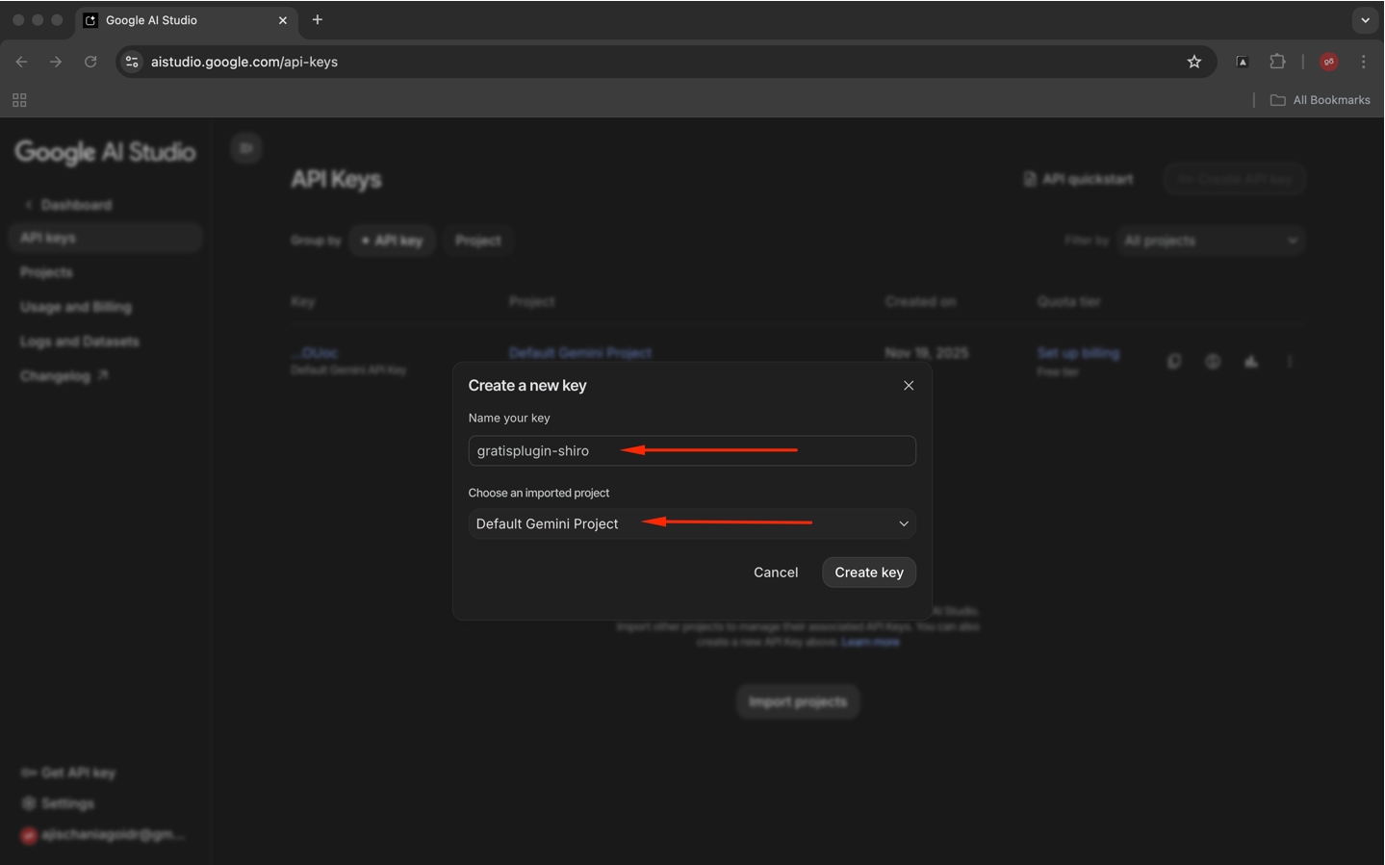Open the All Bookmarks folder
This screenshot has height=865, width=1385.
pos(1320,100)
